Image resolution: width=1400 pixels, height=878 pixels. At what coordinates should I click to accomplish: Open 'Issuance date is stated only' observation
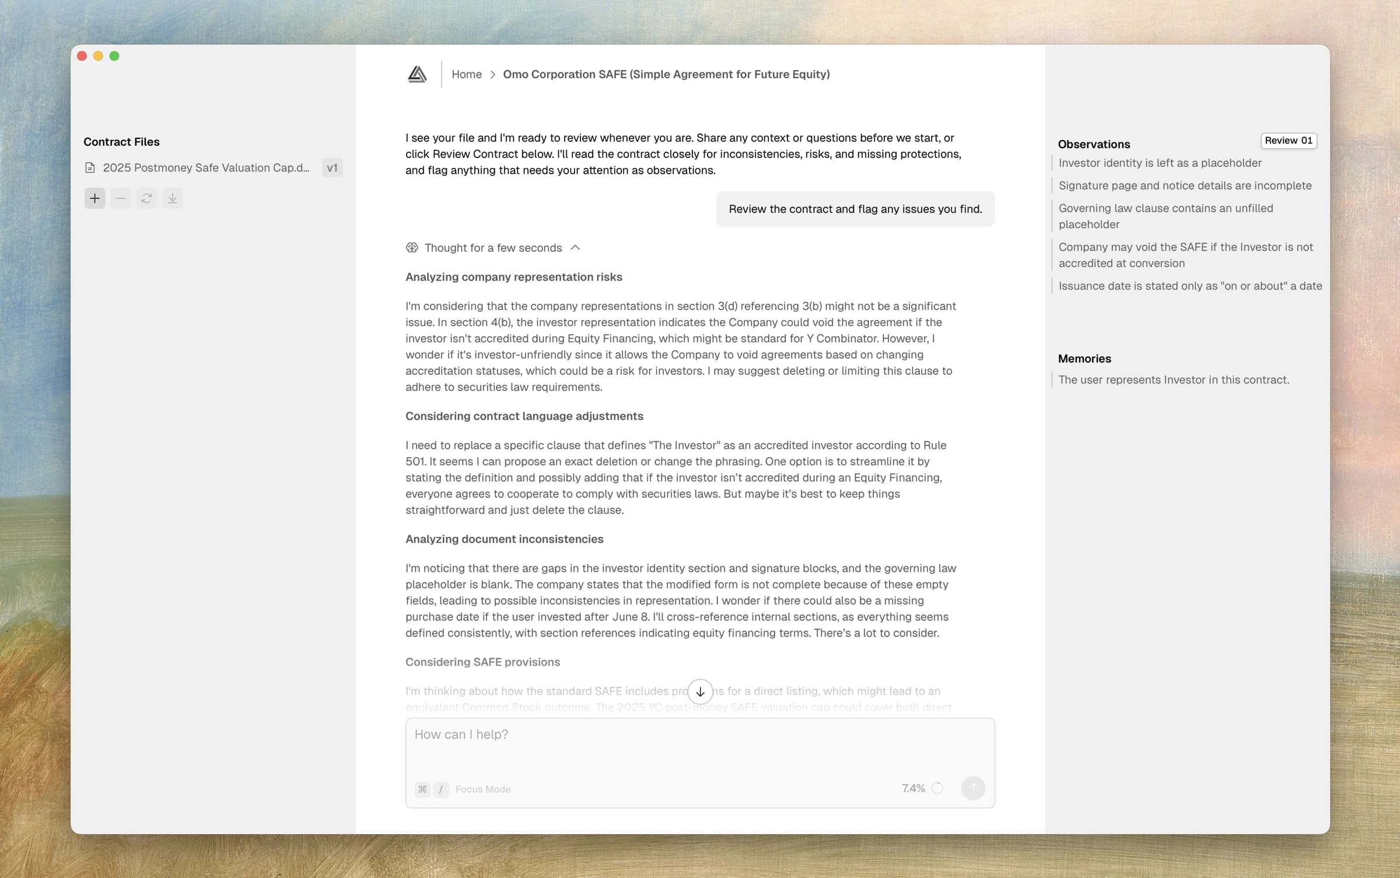tap(1189, 286)
